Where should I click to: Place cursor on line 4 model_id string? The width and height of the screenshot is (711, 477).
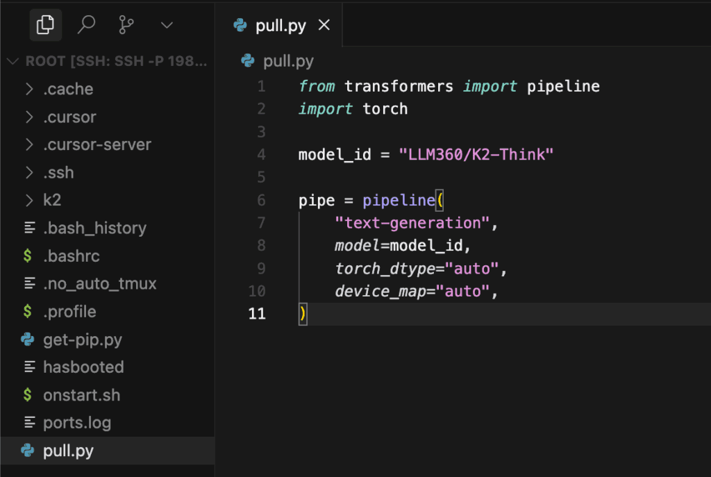coord(476,154)
